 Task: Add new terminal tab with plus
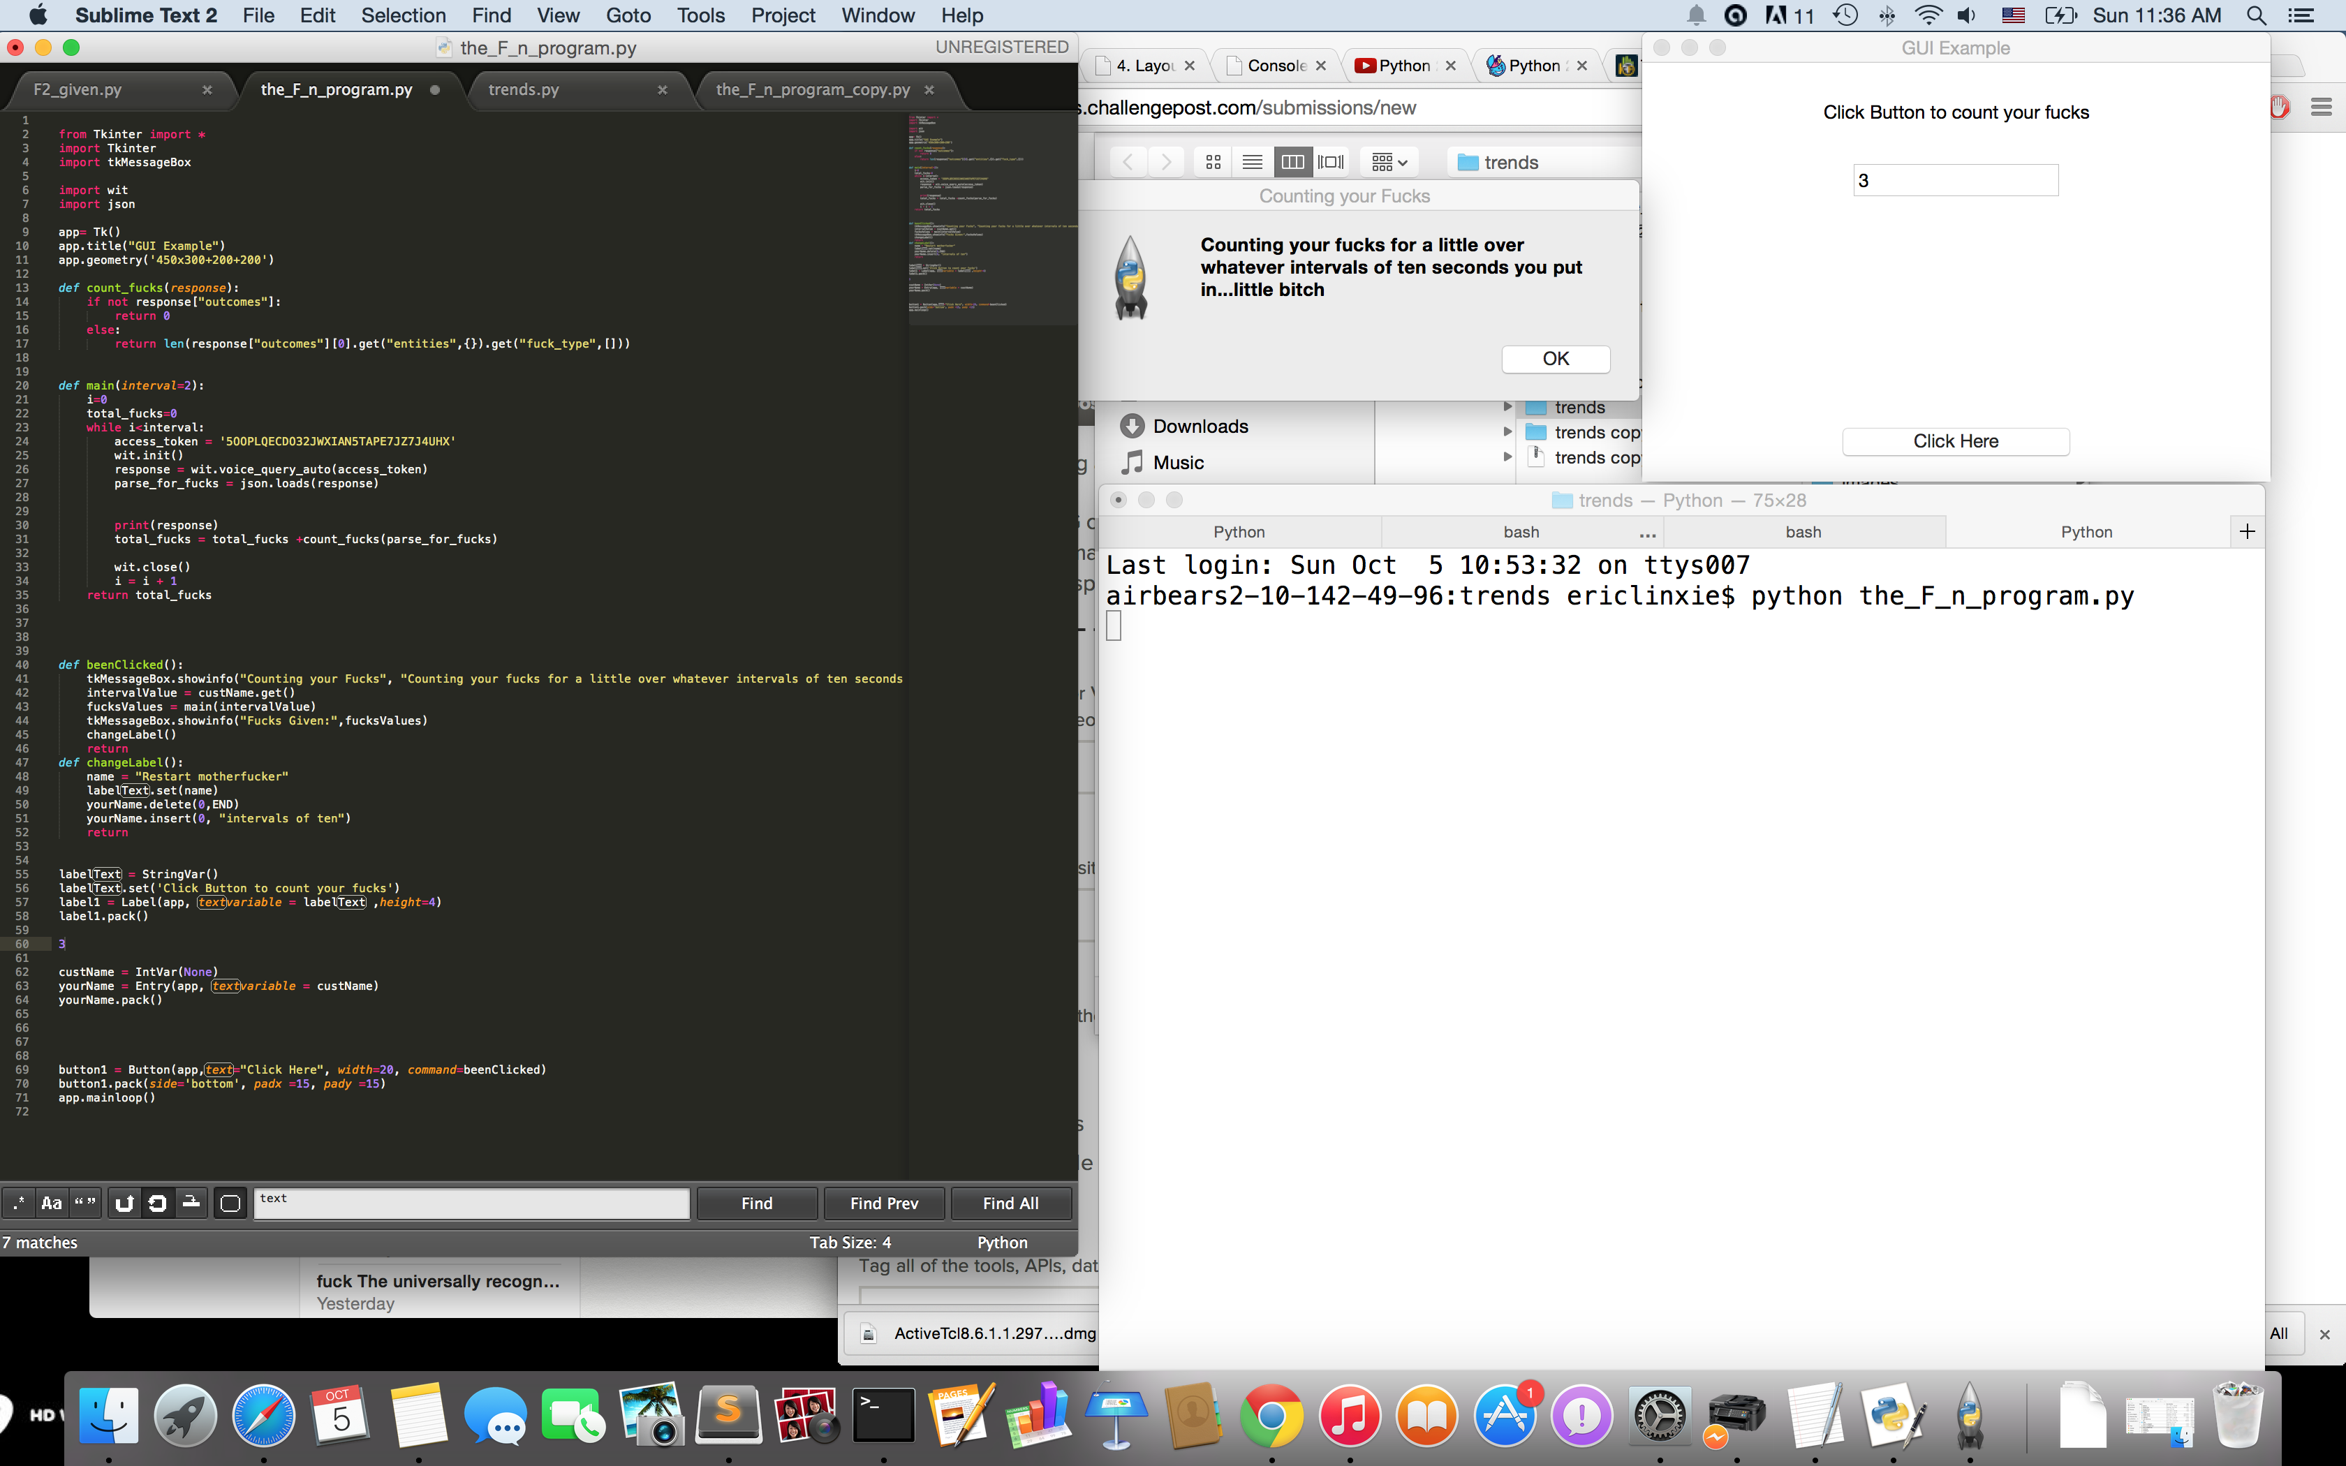tap(2247, 531)
